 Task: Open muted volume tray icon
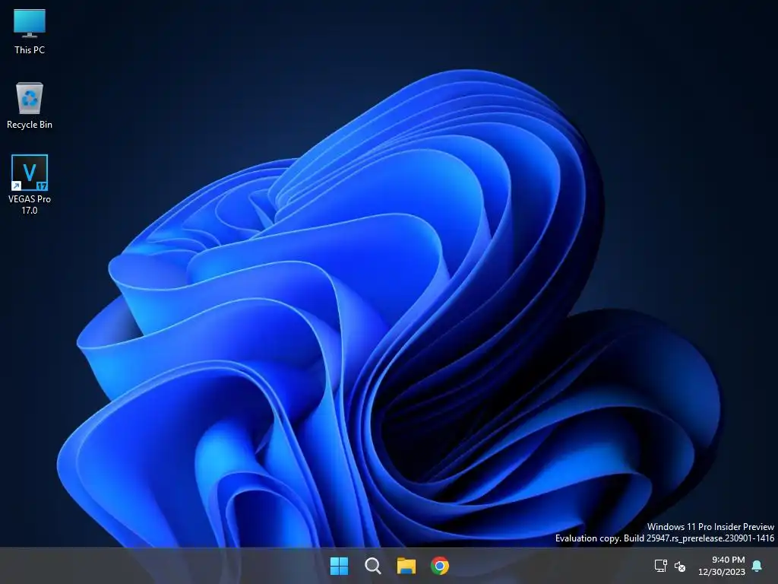point(680,566)
